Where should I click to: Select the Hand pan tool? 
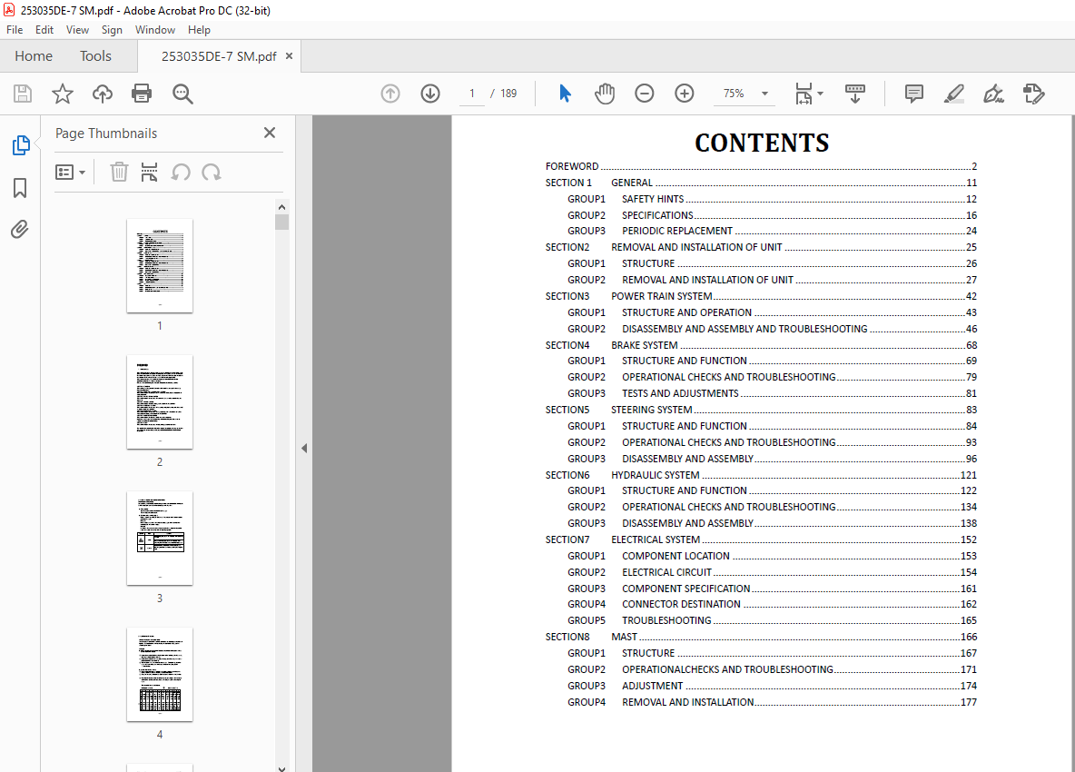tap(604, 94)
